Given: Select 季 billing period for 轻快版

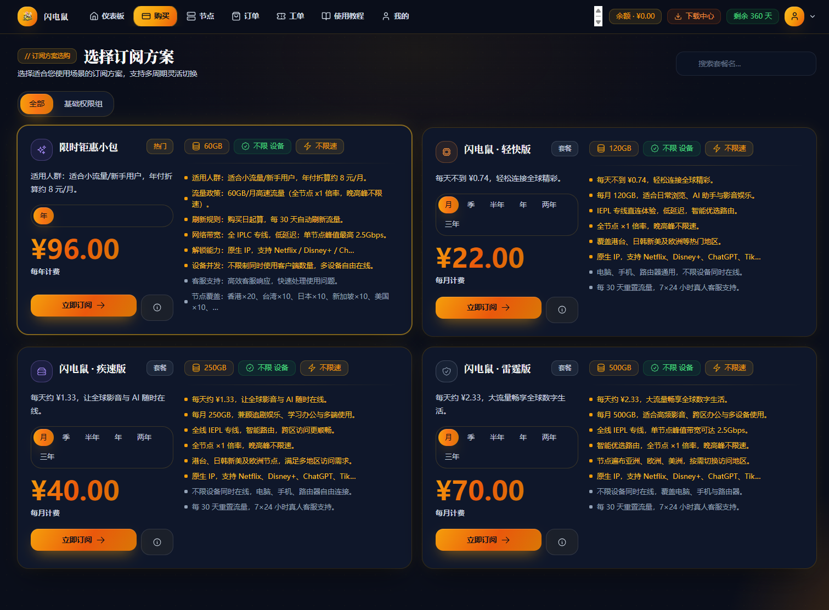Looking at the screenshot, I should pyautogui.click(x=471, y=205).
